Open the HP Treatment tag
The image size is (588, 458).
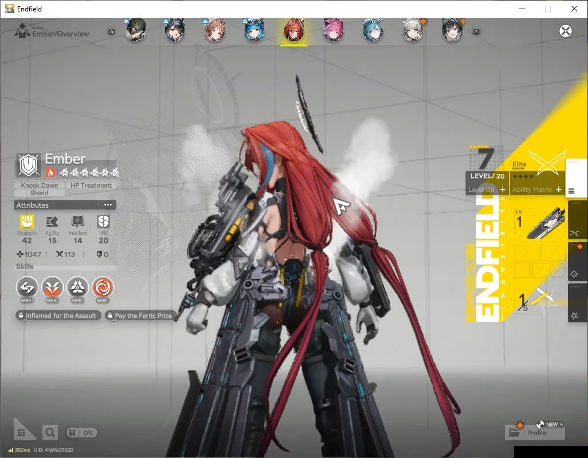(x=91, y=185)
